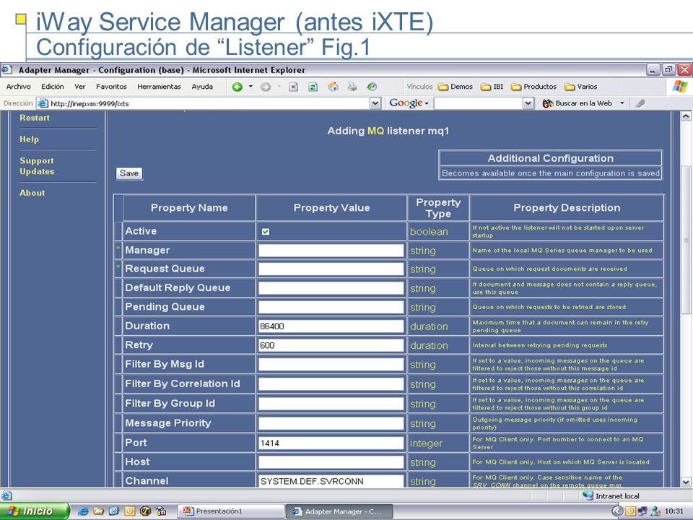This screenshot has width=693, height=520.
Task: Click the Print icon in the toolbar
Action: pos(352,87)
